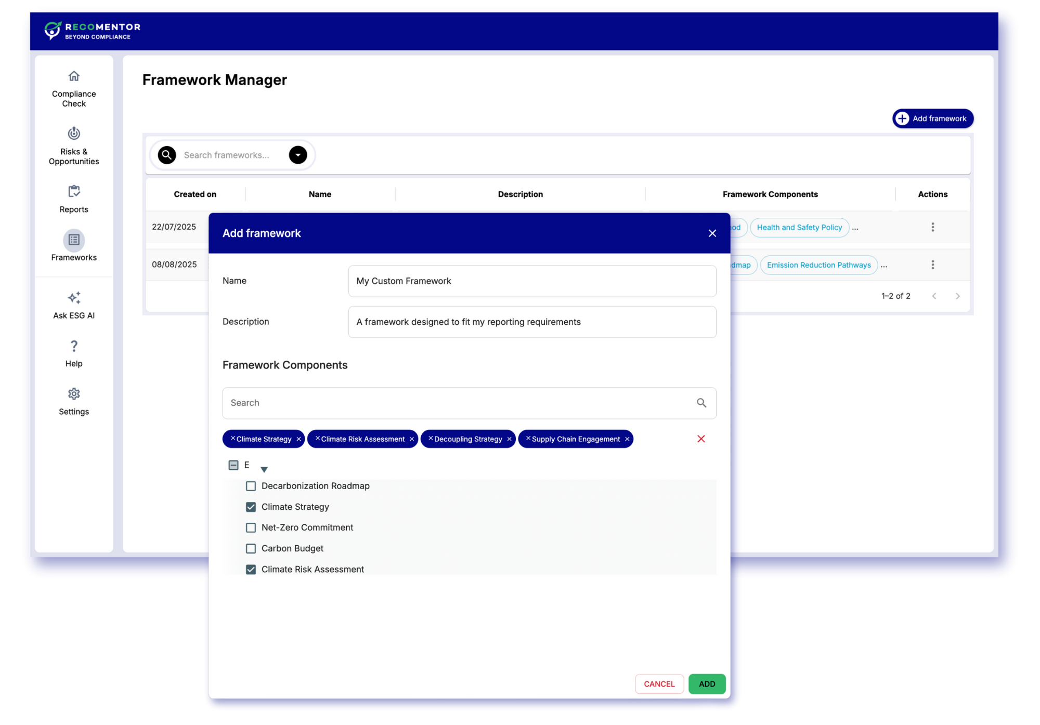Go to Reports icon in sidebar
Screen dimensions: 1040x725
coord(74,192)
